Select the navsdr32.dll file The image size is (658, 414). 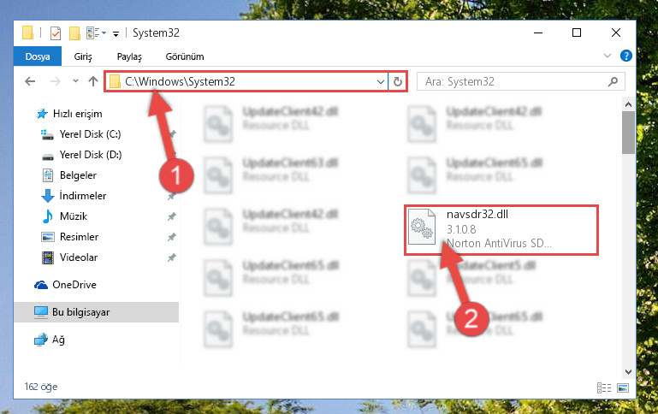click(501, 229)
